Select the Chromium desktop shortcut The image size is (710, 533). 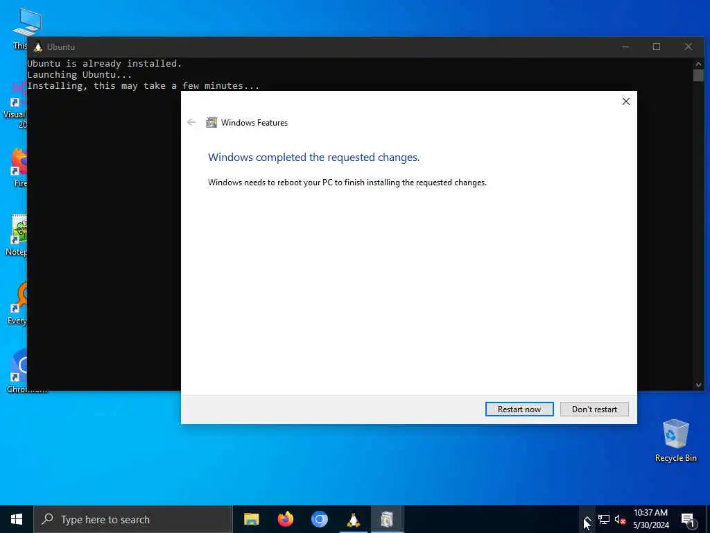pos(18,372)
